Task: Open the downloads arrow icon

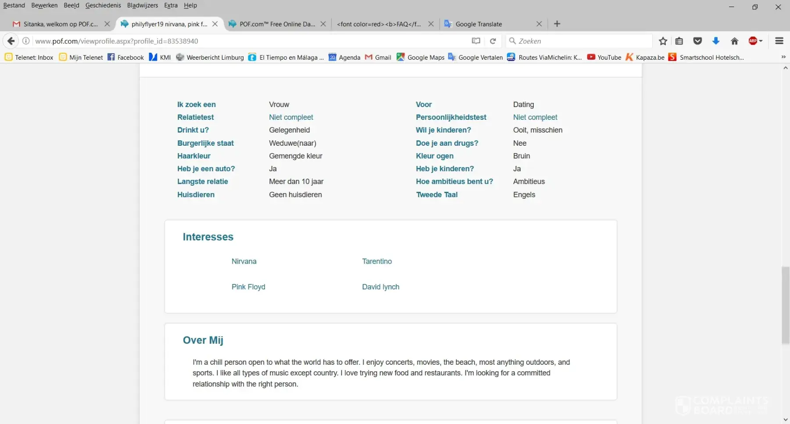Action: [716, 41]
